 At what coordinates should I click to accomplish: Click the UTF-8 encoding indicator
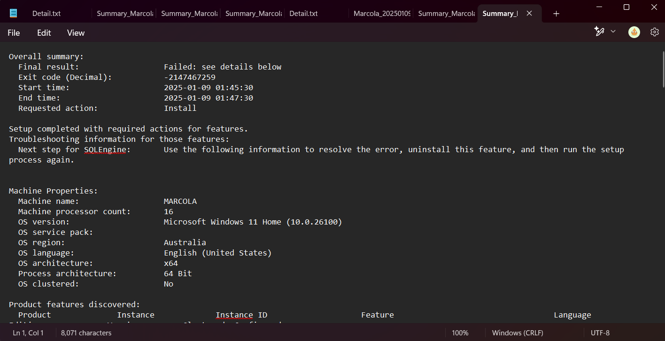coord(600,333)
